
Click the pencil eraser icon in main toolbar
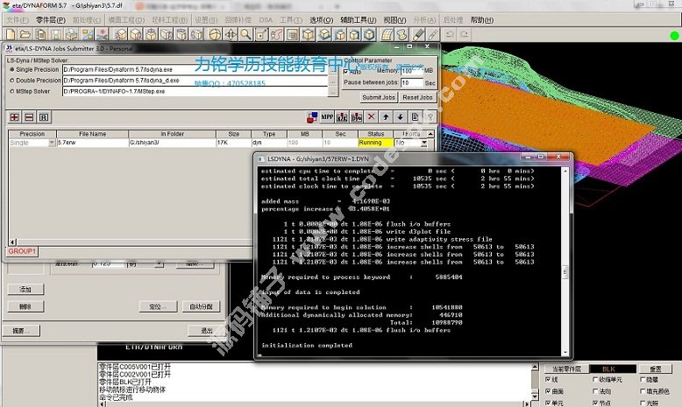tap(418, 35)
